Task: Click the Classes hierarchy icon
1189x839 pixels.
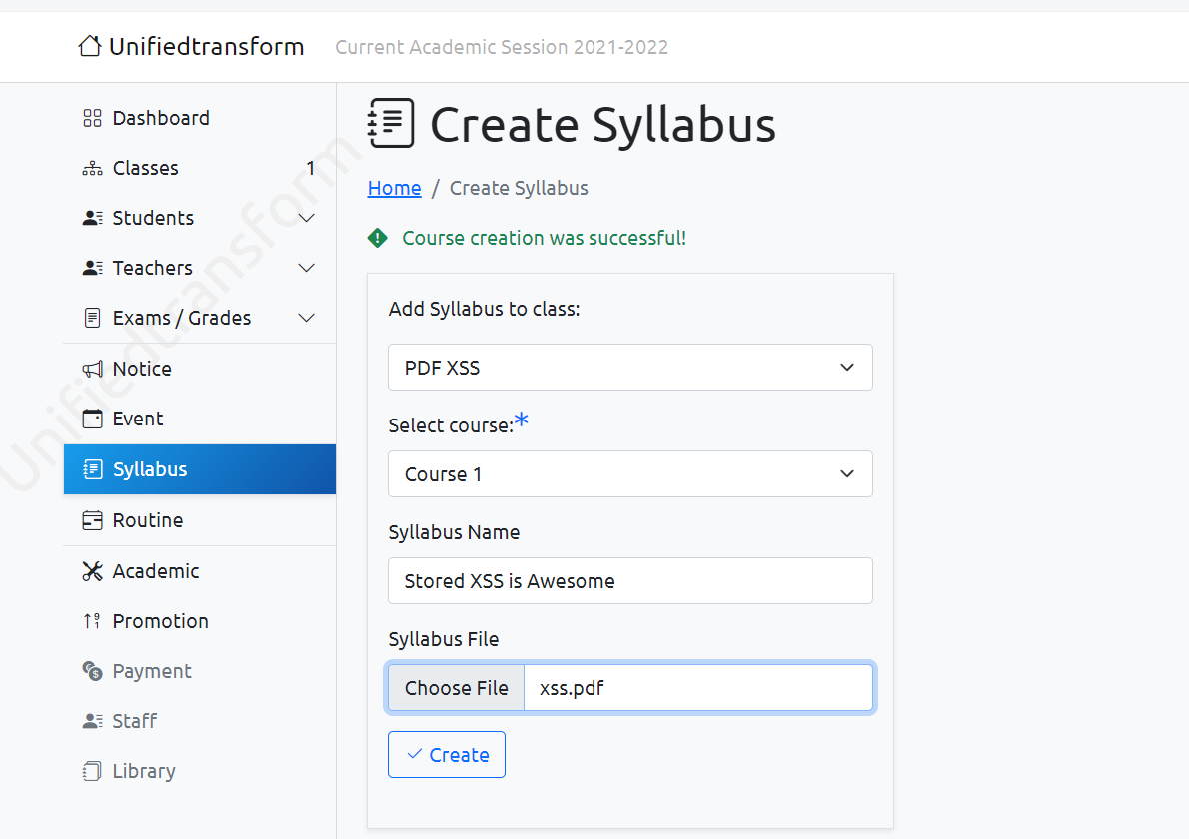Action: 92,168
